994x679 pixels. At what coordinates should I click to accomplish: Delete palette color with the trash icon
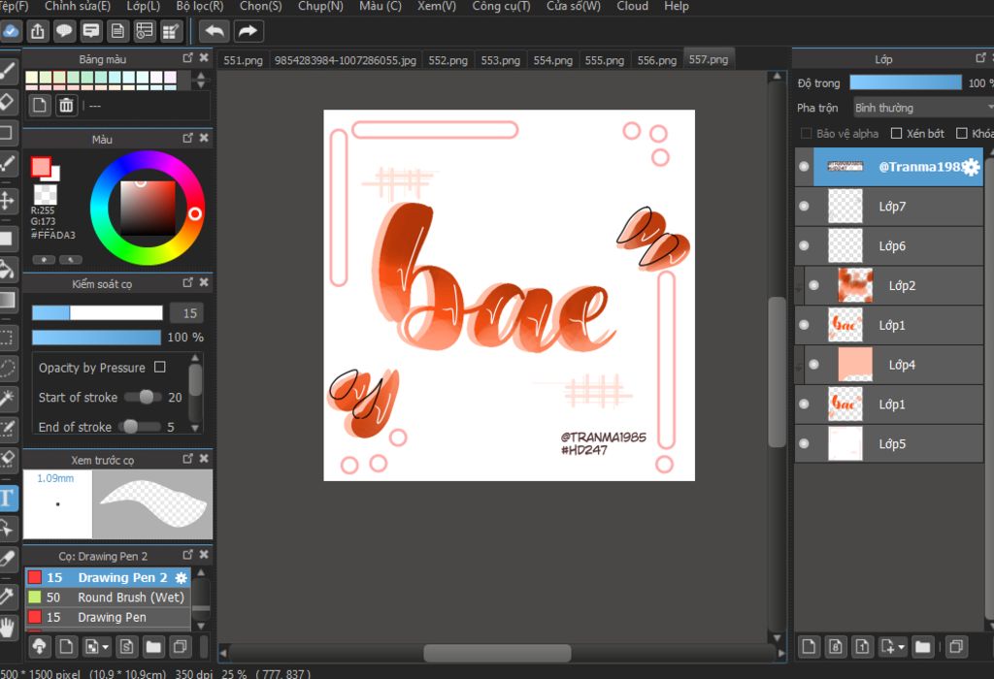(66, 106)
